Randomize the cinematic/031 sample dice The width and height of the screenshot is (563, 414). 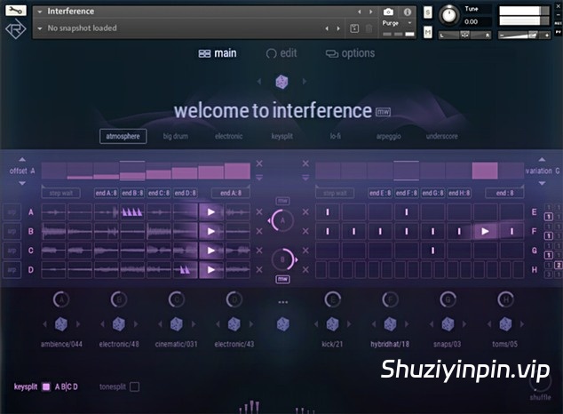(x=177, y=324)
